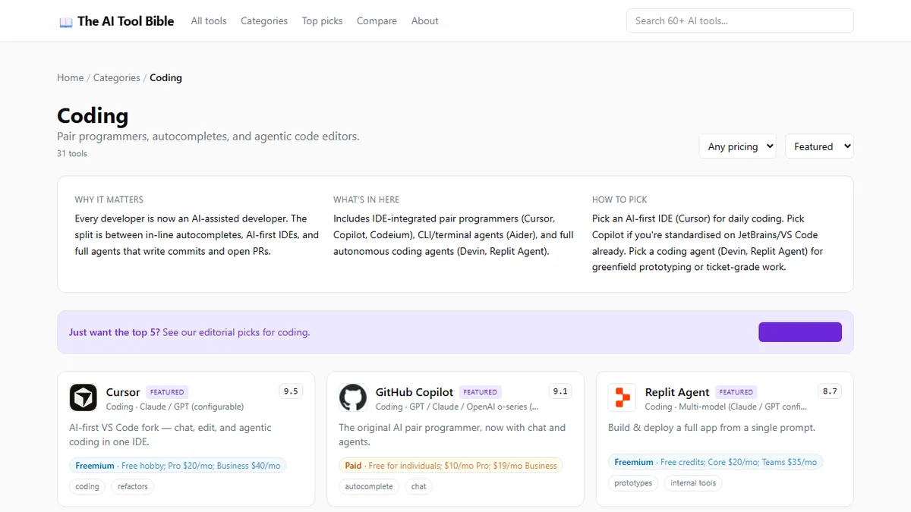
Task: Select the Freemium pricing pill on Replit Agent card
Action: [716, 462]
